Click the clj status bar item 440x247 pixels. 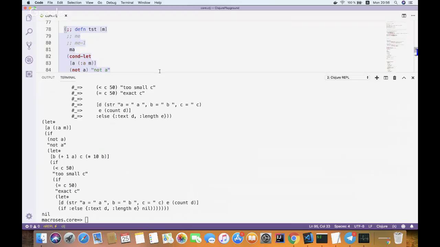click(x=63, y=226)
